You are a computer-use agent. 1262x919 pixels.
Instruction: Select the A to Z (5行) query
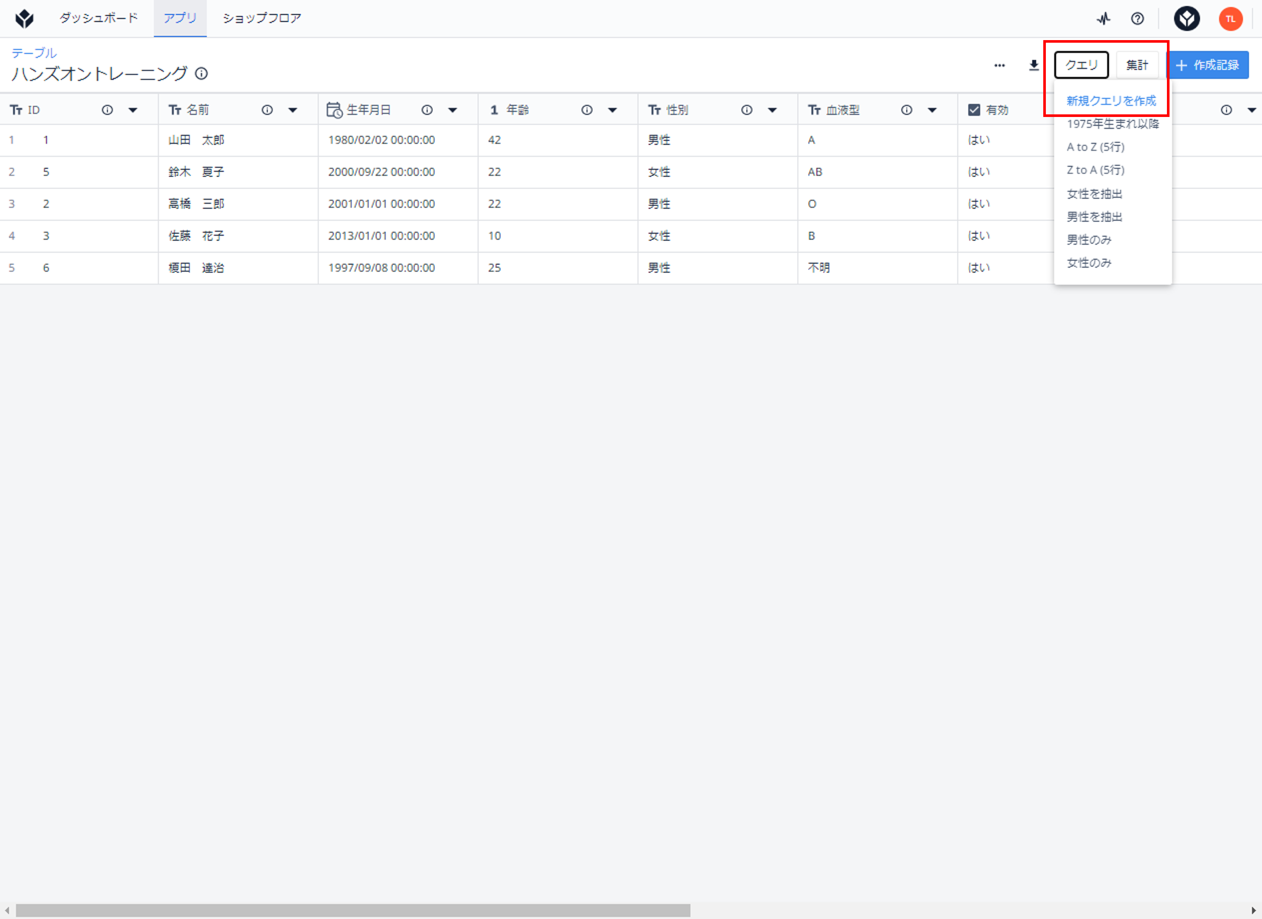coord(1096,147)
